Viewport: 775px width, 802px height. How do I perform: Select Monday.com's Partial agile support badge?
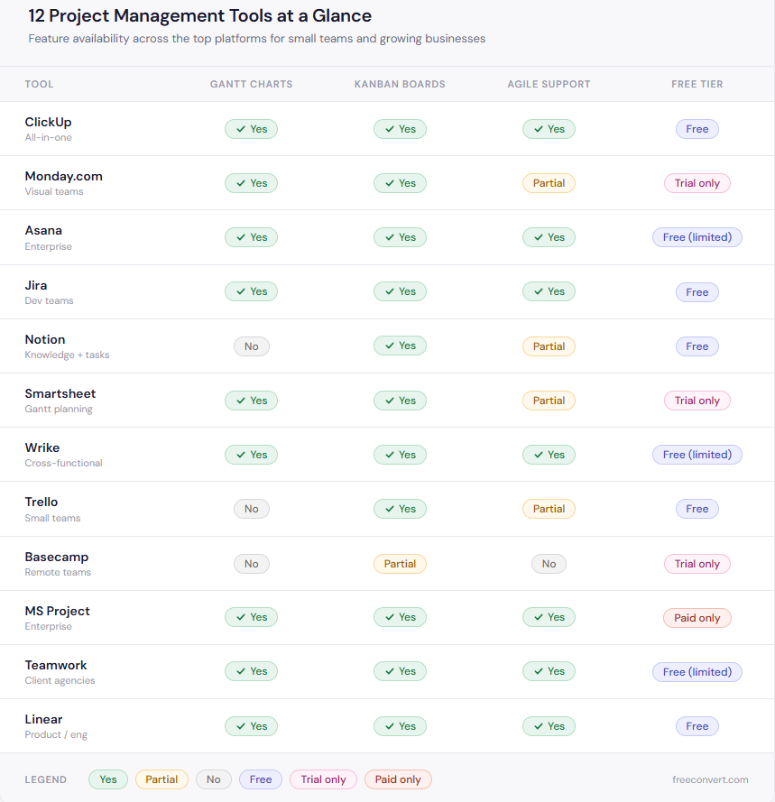[549, 183]
